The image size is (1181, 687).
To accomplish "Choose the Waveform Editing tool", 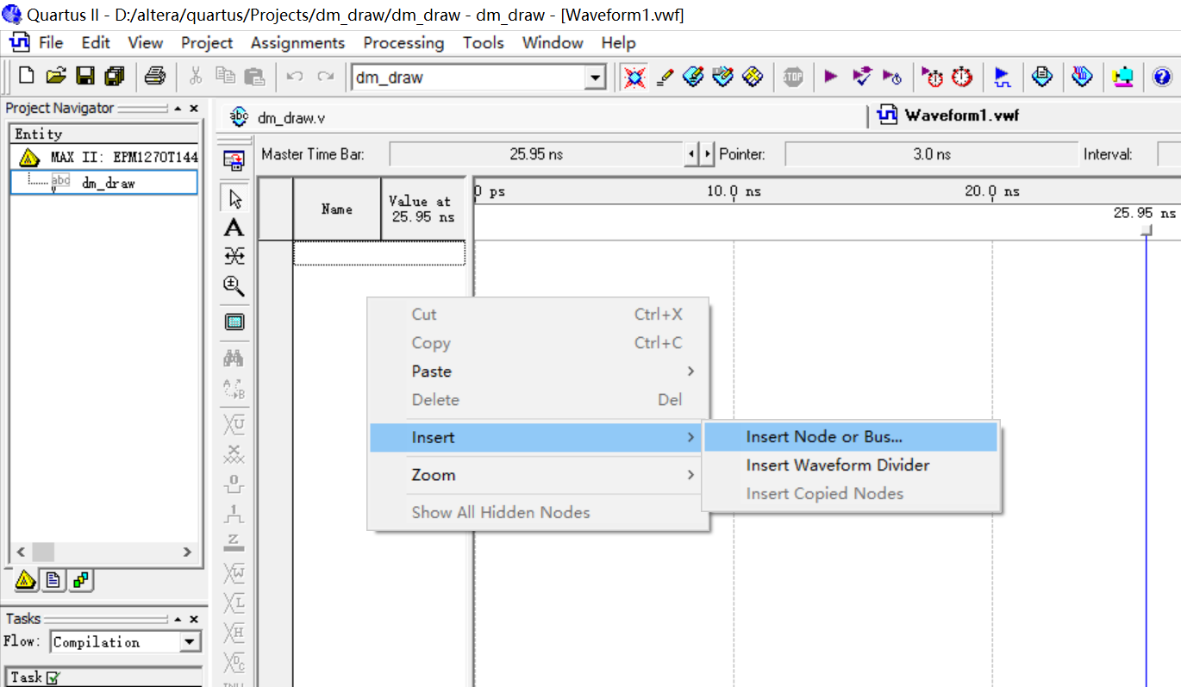I will click(x=234, y=256).
